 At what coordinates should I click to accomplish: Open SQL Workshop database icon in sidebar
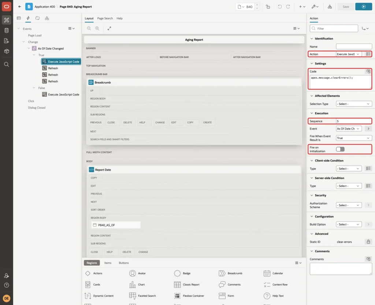pyautogui.click(x=7, y=30)
